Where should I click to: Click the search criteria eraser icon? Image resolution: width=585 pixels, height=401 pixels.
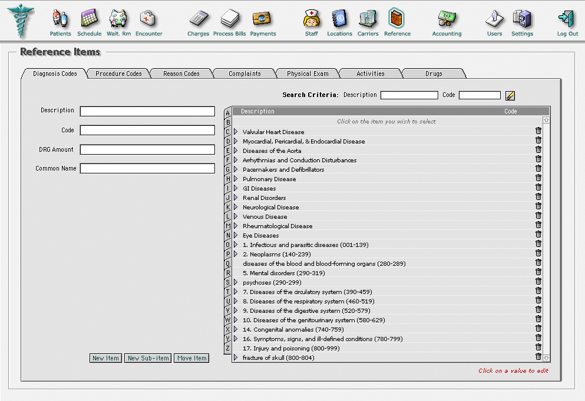510,96
